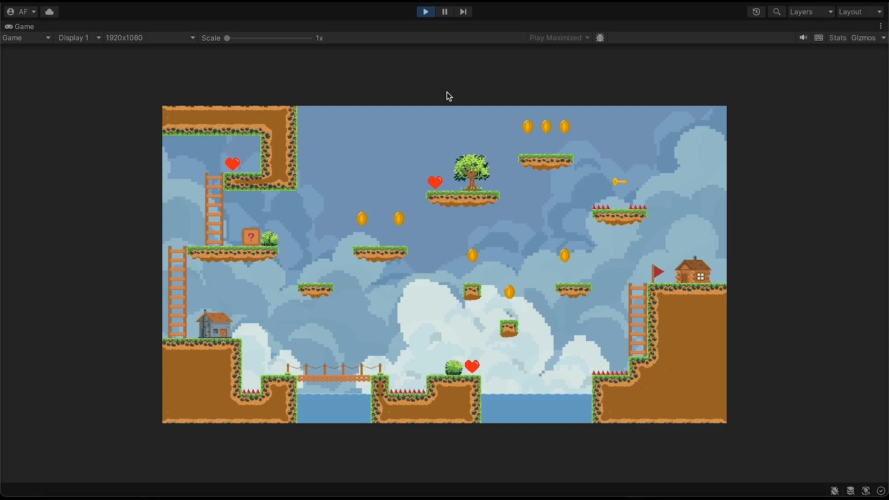The height and width of the screenshot is (500, 889).
Task: Drag the Scale slider to adjust zoom
Action: [228, 38]
